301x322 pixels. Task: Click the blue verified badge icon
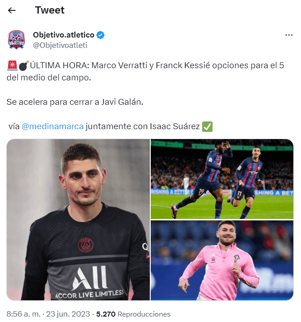[x=100, y=35]
